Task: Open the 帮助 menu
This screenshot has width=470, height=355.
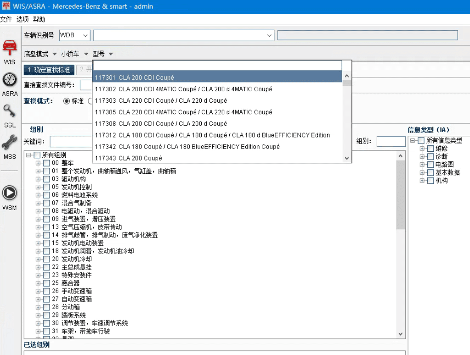Action: (x=39, y=19)
